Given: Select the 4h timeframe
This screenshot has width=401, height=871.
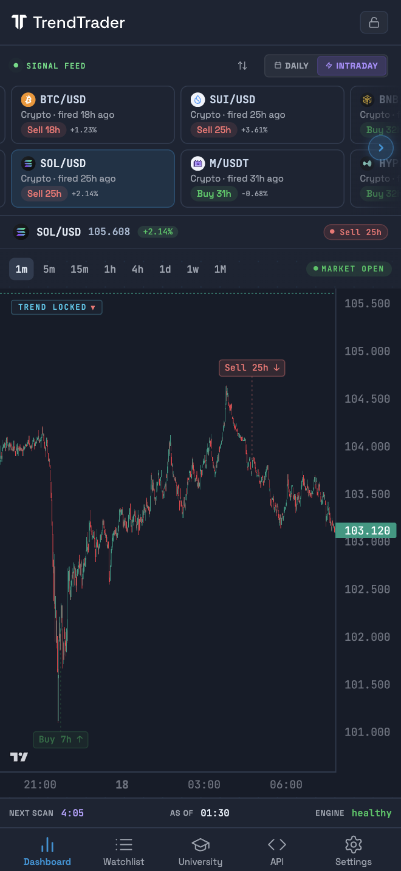Looking at the screenshot, I should [x=138, y=269].
